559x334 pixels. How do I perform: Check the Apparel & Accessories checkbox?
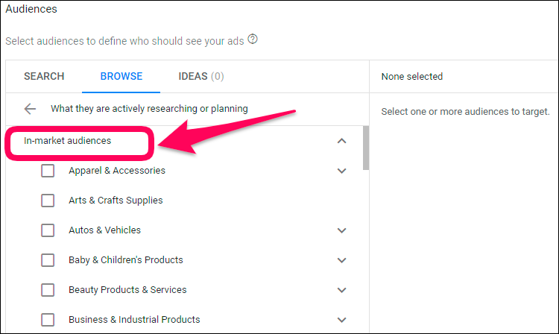[48, 171]
